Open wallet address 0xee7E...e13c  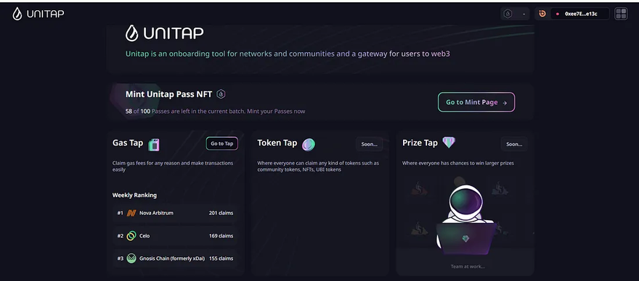(x=580, y=14)
